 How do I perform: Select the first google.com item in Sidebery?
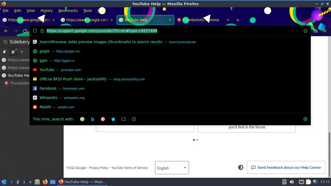tap(15, 60)
